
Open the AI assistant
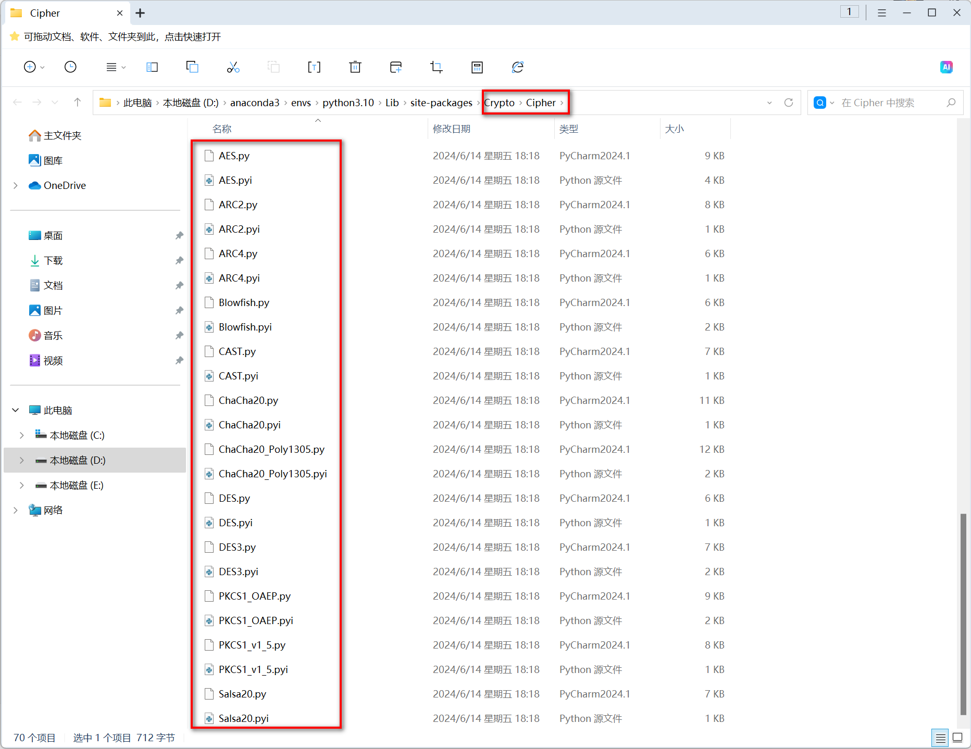point(947,67)
